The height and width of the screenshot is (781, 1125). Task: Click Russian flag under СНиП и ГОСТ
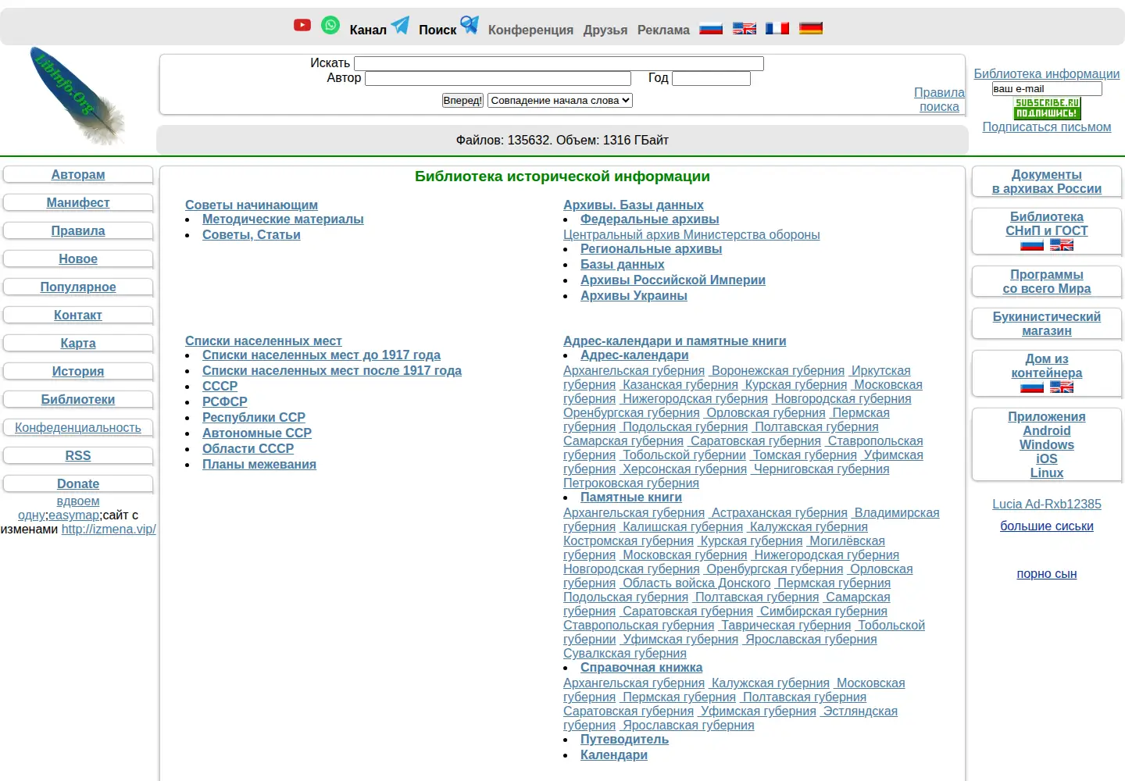pos(1032,245)
